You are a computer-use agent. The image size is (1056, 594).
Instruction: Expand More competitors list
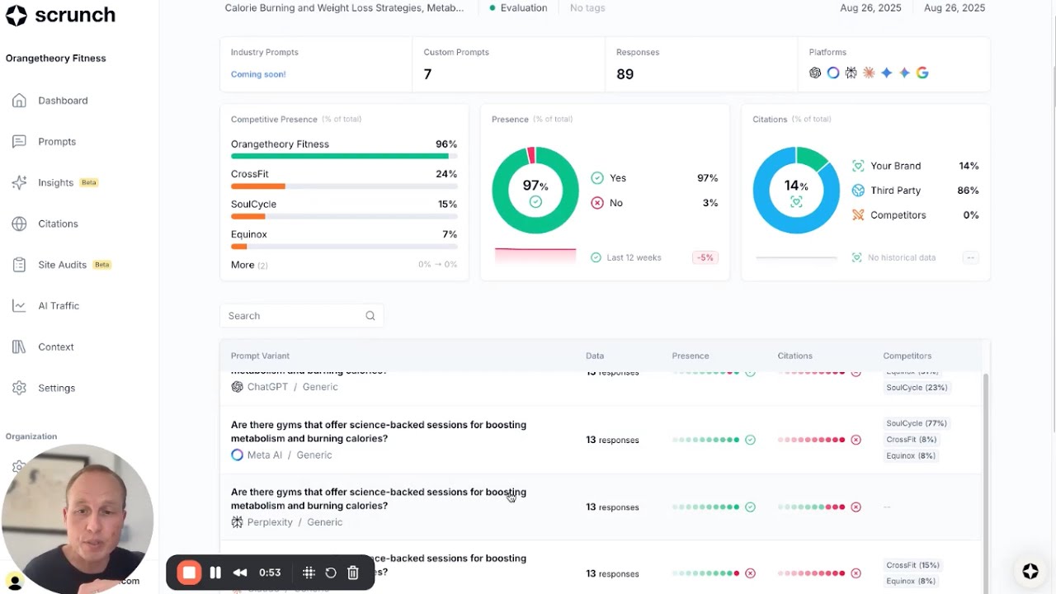(249, 265)
